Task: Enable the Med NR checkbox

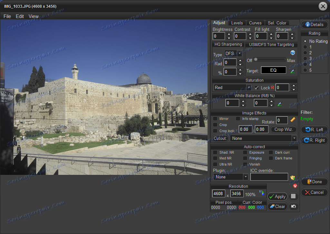Action: pyautogui.click(x=215, y=158)
